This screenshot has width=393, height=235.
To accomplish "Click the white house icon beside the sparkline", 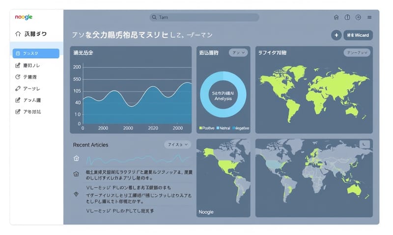I will 76,158.
